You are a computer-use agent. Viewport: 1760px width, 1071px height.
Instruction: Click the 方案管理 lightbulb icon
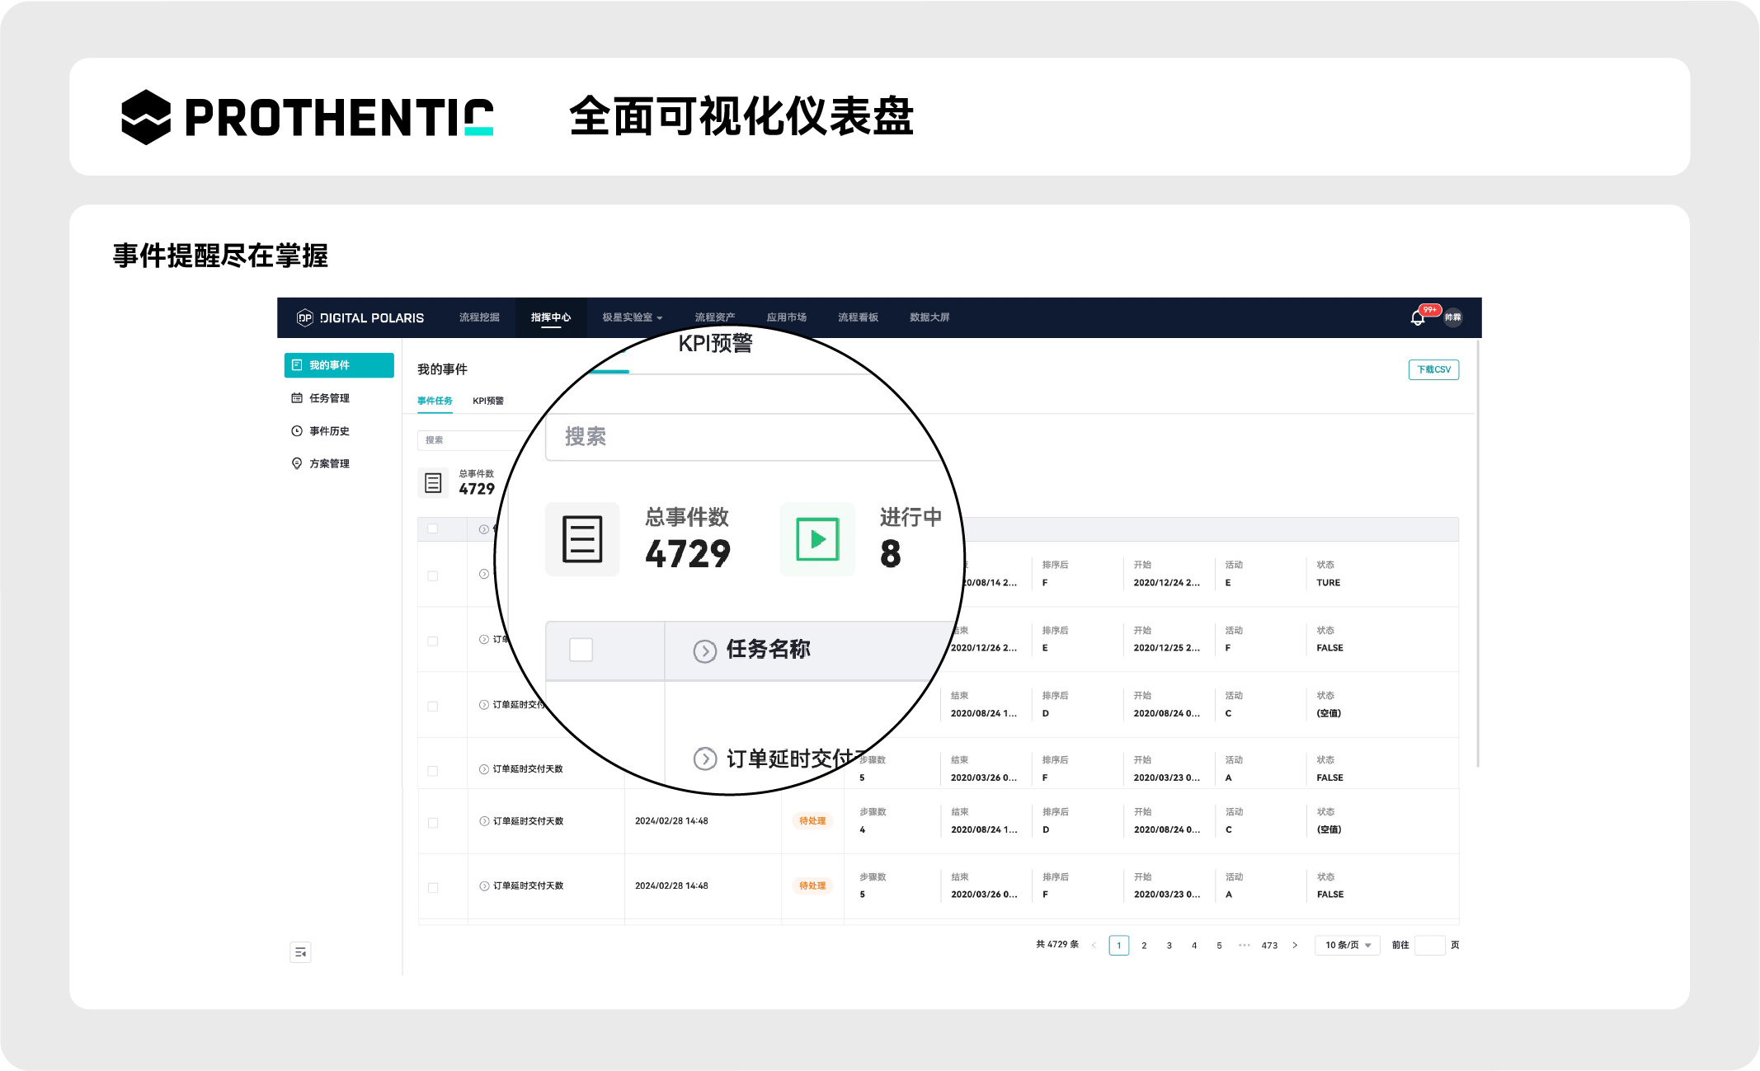297,463
